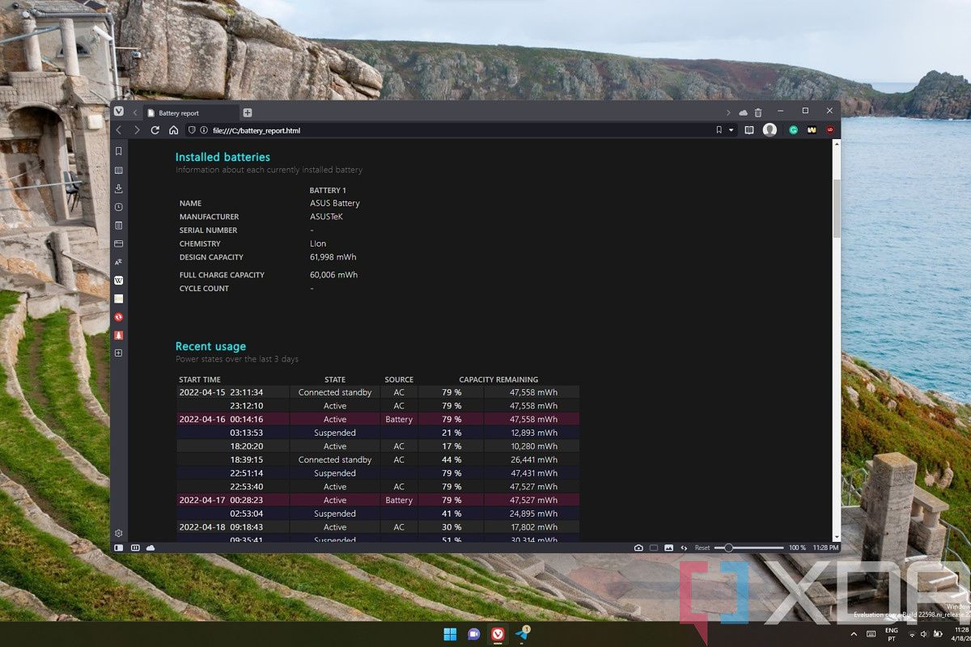Screen dimensions: 971x647
Task: Go to the browser home page
Action: pos(173,130)
